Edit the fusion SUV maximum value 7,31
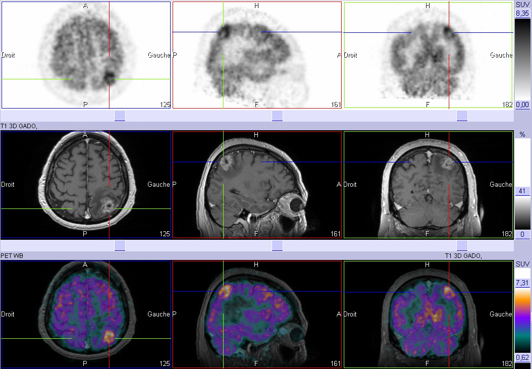The image size is (532, 369). [x=522, y=283]
